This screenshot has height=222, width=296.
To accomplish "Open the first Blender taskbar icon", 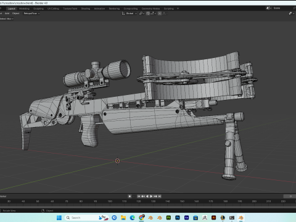I will pyautogui.click(x=150, y=218).
